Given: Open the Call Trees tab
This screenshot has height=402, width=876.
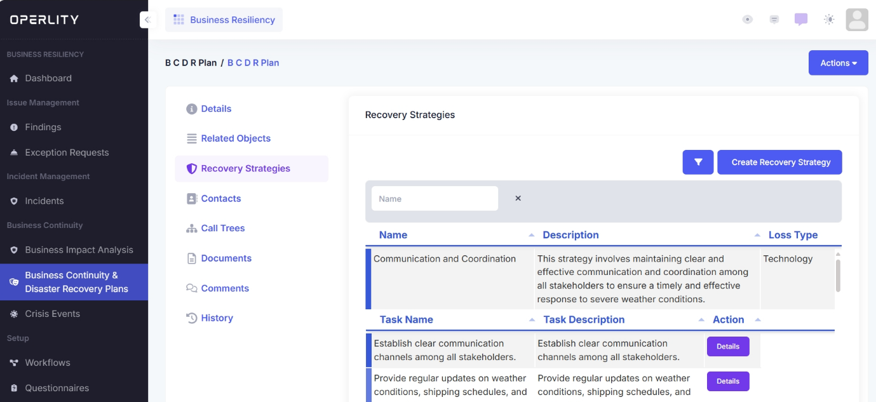Looking at the screenshot, I should point(222,228).
